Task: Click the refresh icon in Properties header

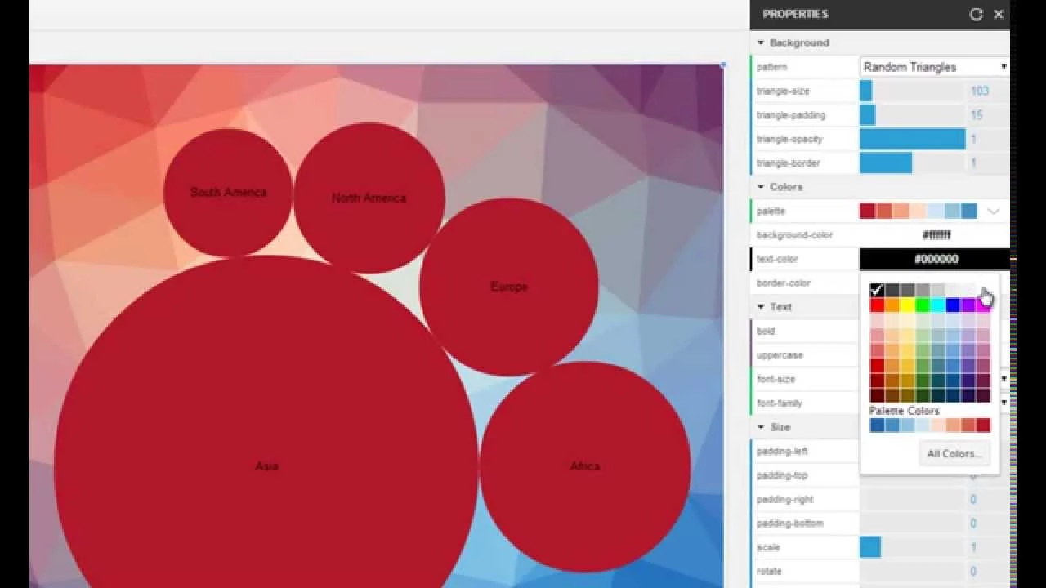Action: 976,14
